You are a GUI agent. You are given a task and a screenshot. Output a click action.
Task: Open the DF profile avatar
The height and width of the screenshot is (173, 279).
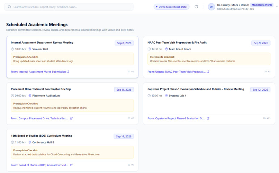[x=211, y=7]
